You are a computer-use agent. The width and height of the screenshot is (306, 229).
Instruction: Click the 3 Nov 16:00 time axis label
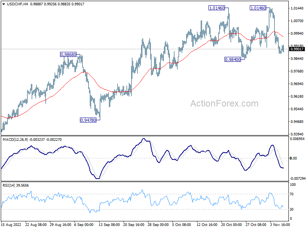pos(280,224)
